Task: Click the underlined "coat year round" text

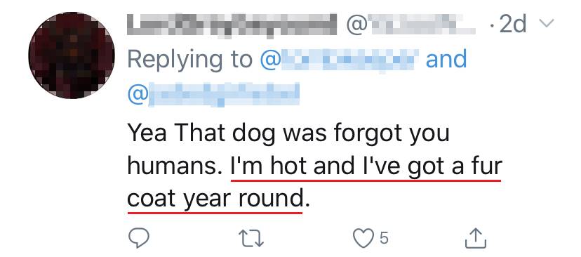Action: 215,199
